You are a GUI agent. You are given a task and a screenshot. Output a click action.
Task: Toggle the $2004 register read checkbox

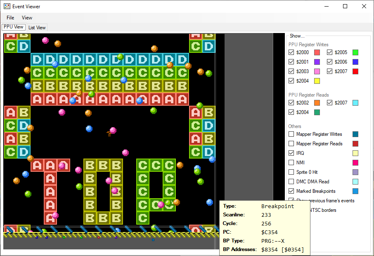(x=291, y=112)
